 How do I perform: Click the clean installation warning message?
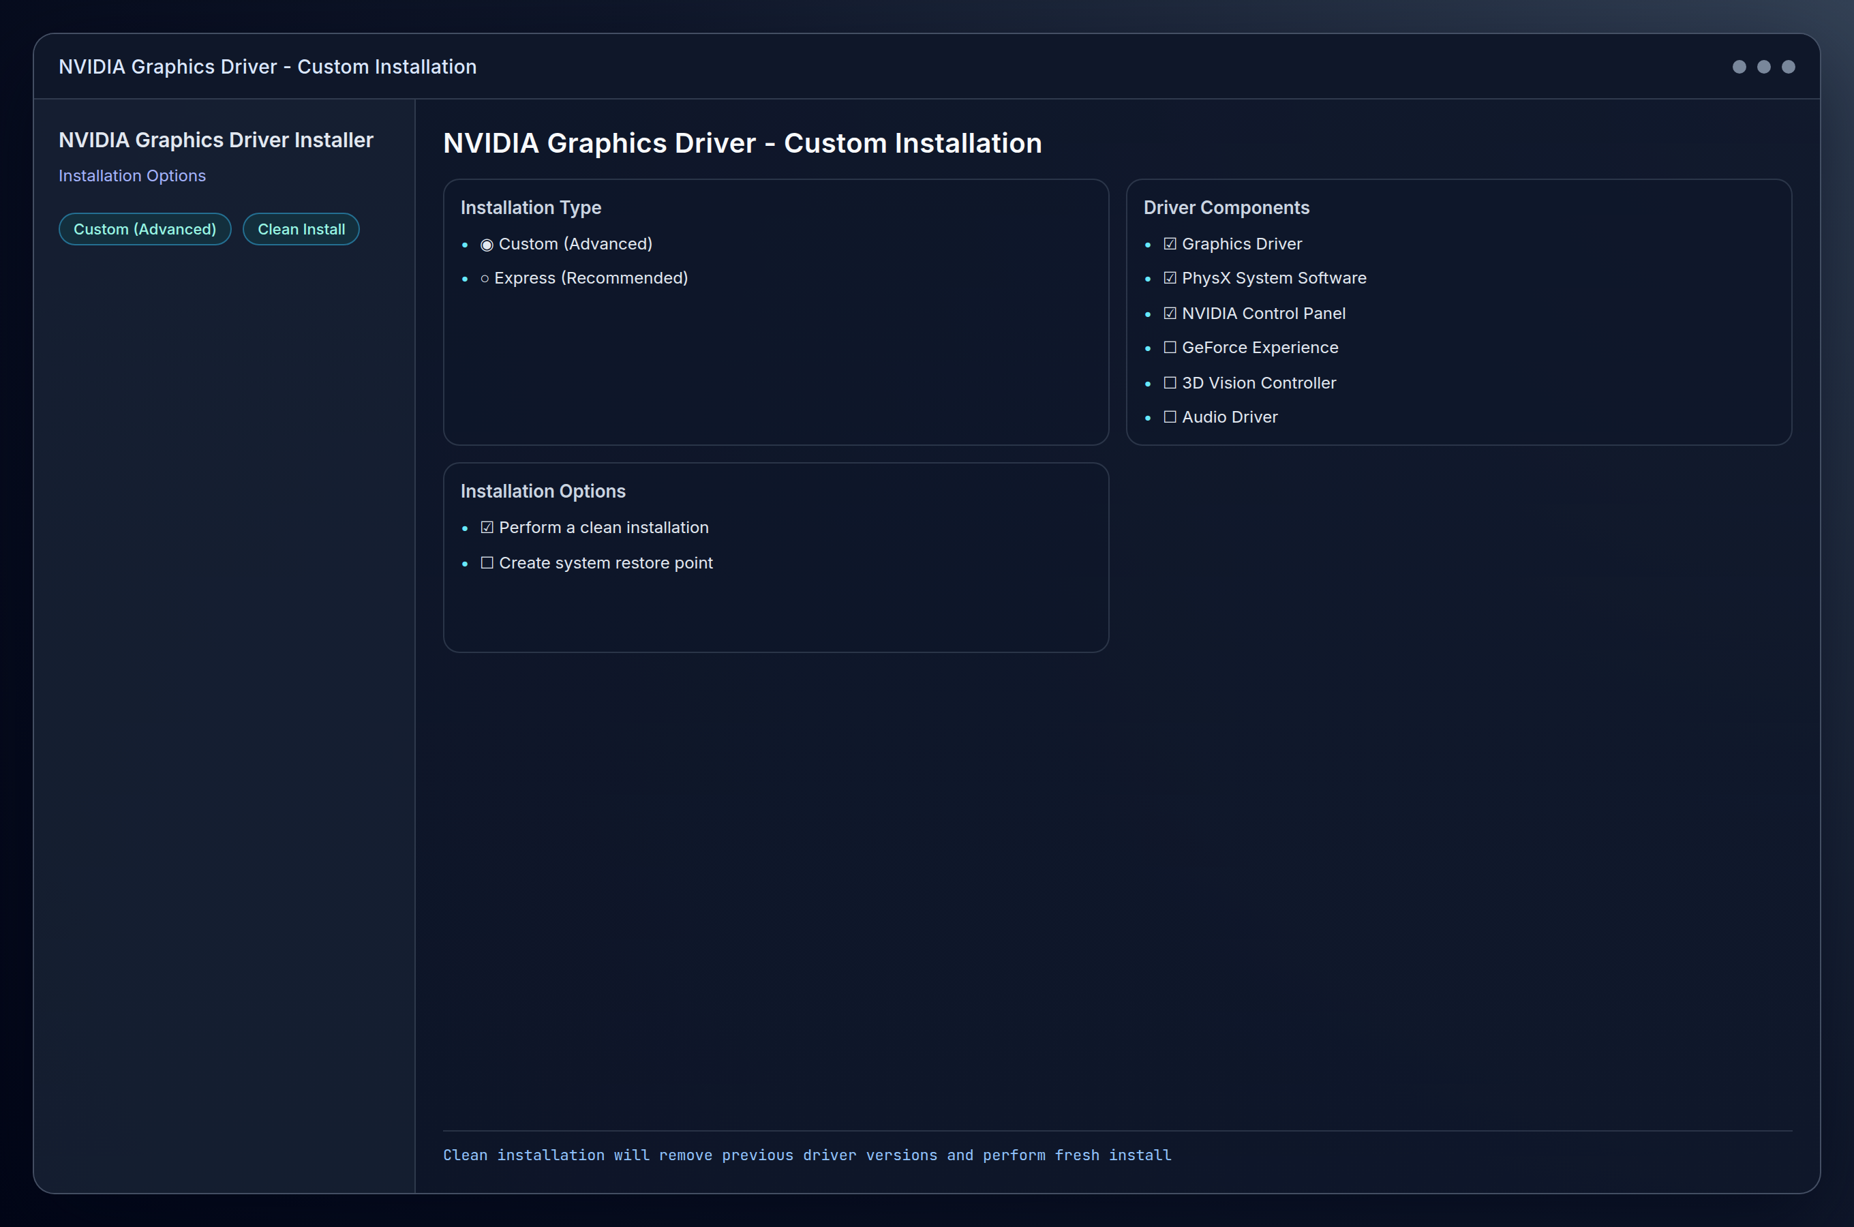(x=806, y=1154)
